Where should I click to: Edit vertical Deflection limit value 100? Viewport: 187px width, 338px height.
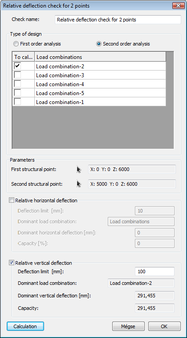(x=154, y=271)
